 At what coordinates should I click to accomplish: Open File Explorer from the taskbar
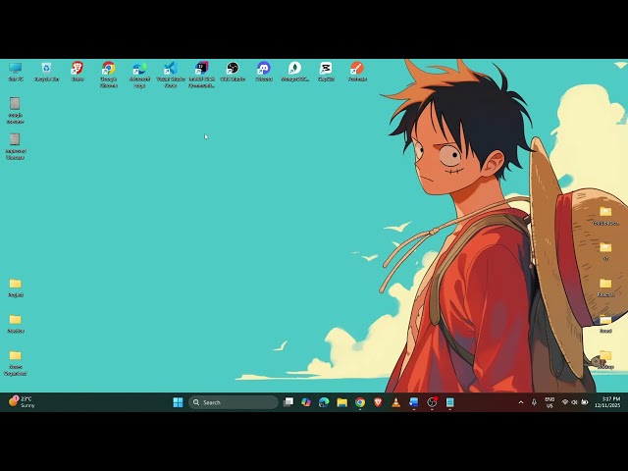[341, 402]
